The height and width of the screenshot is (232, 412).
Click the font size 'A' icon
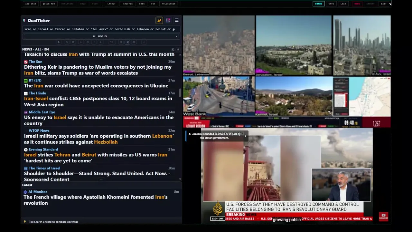pos(58,42)
